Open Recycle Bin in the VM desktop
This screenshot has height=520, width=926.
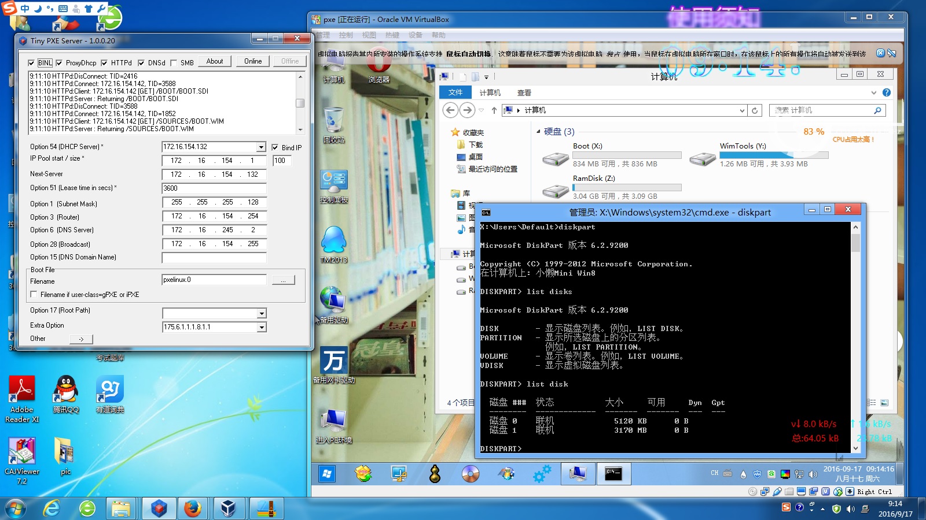[334, 125]
